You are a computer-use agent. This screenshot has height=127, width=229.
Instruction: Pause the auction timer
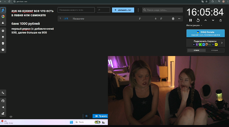(x=190, y=20)
